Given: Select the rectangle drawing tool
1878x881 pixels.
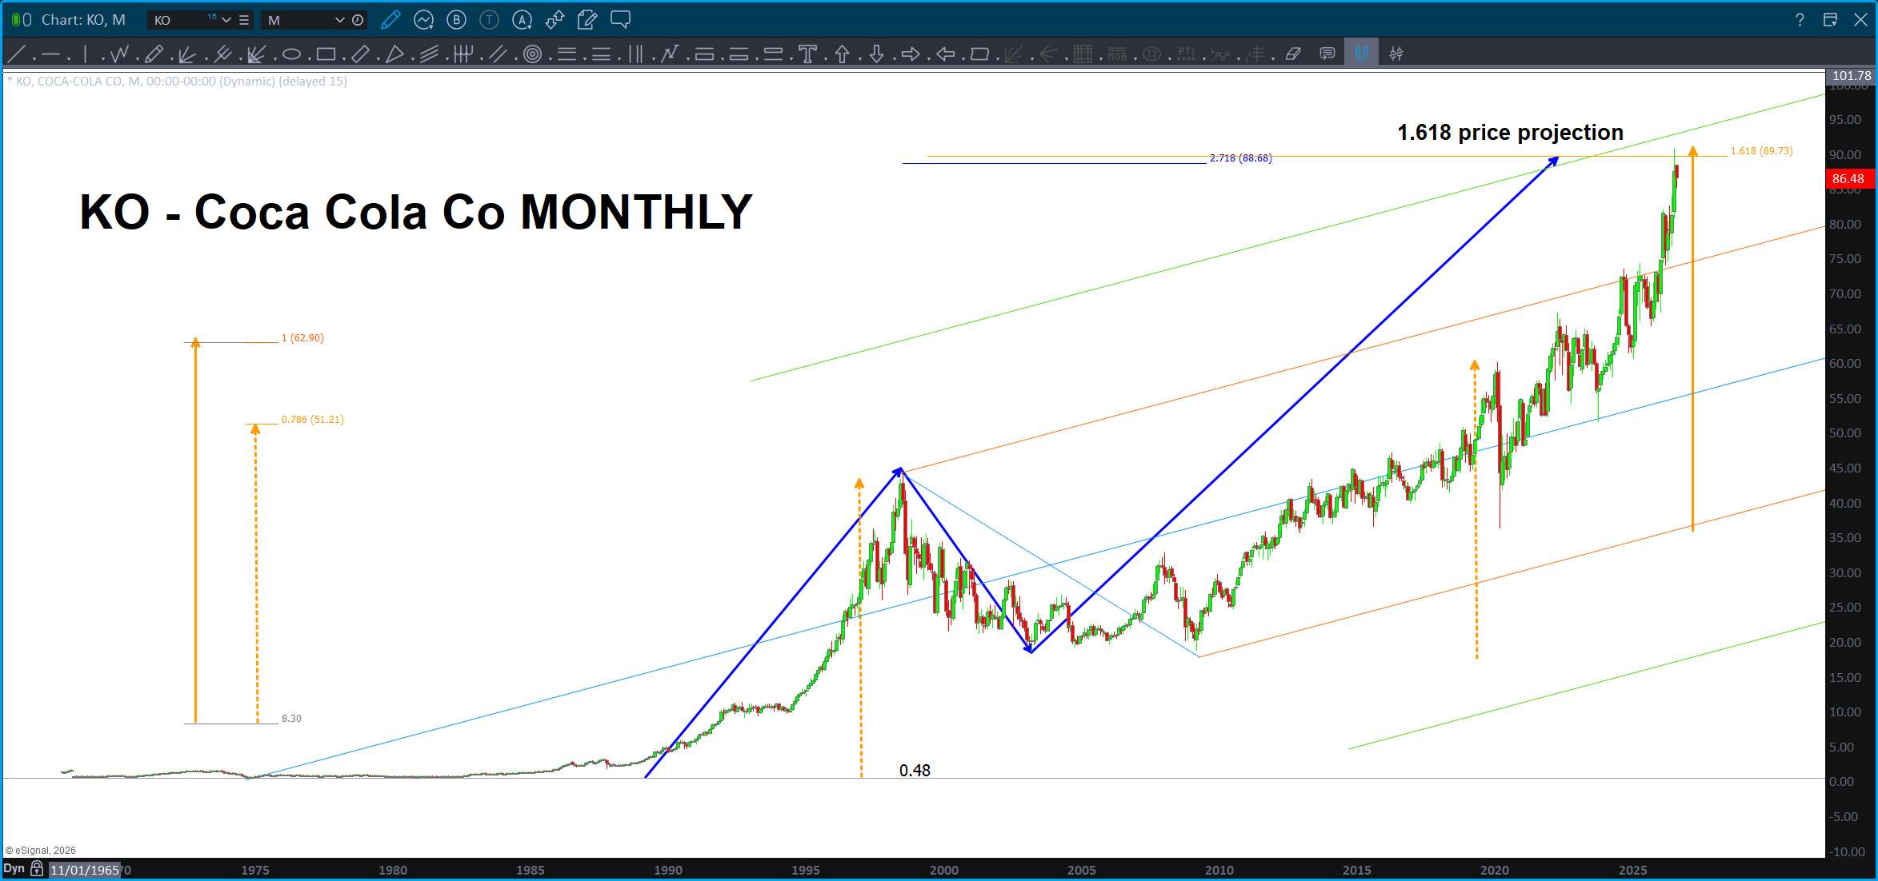Looking at the screenshot, I should (x=326, y=54).
